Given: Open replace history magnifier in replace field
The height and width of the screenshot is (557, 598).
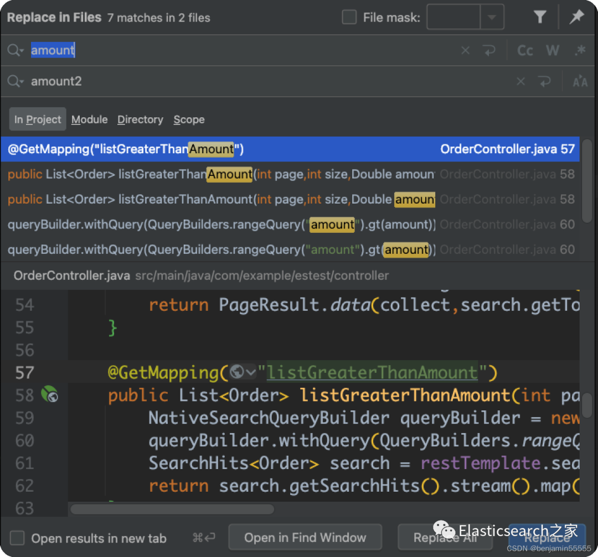Looking at the screenshot, I should (x=16, y=81).
